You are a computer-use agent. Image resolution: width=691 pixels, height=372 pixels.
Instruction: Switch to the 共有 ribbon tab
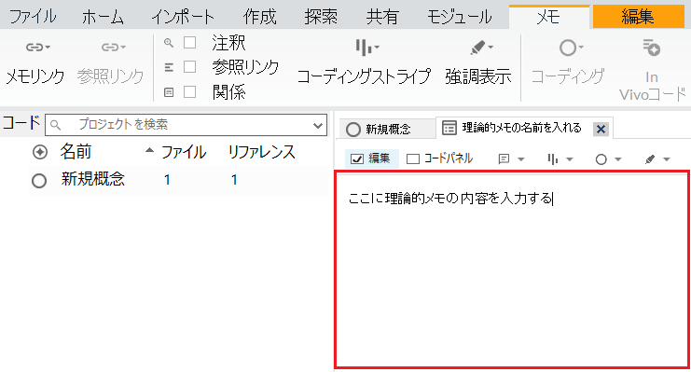pyautogui.click(x=382, y=17)
